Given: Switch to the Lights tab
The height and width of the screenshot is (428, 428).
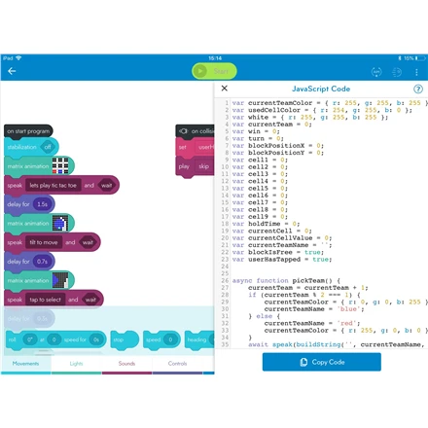Looking at the screenshot, I should pyautogui.click(x=76, y=364).
